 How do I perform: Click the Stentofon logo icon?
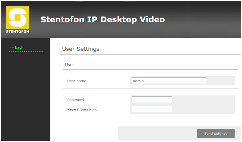click(x=18, y=20)
